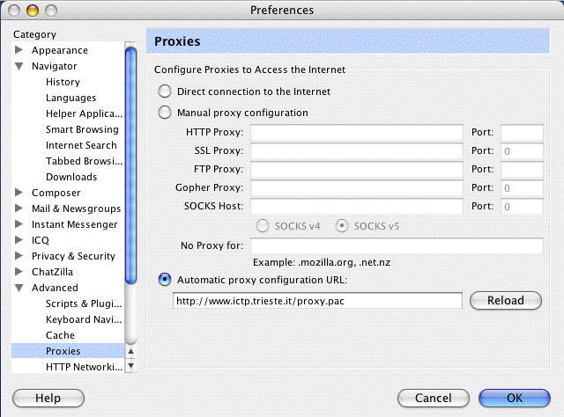Image resolution: width=564 pixels, height=417 pixels.
Task: Click the No Proxy for field
Action: coord(394,245)
